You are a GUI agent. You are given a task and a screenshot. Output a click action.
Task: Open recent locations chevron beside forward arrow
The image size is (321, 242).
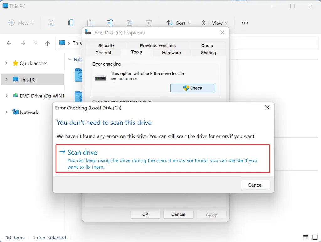(x=35, y=43)
